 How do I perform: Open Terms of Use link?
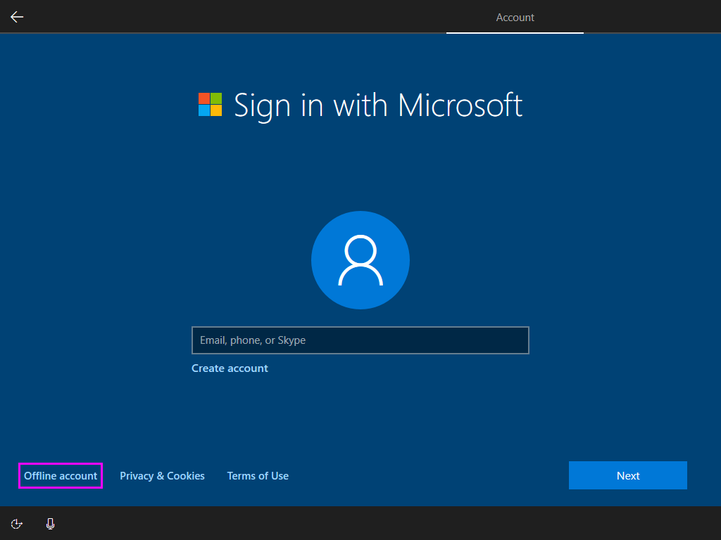258,476
